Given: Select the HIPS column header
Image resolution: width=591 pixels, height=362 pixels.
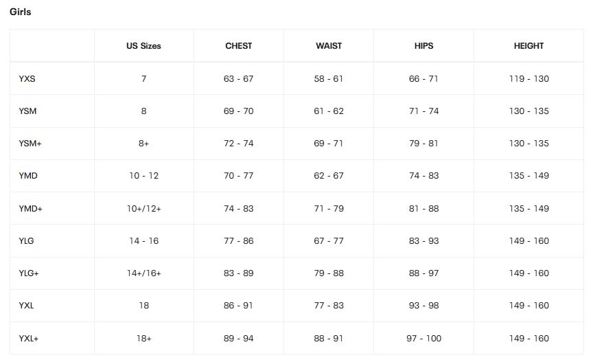Looking at the screenshot, I should [424, 46].
